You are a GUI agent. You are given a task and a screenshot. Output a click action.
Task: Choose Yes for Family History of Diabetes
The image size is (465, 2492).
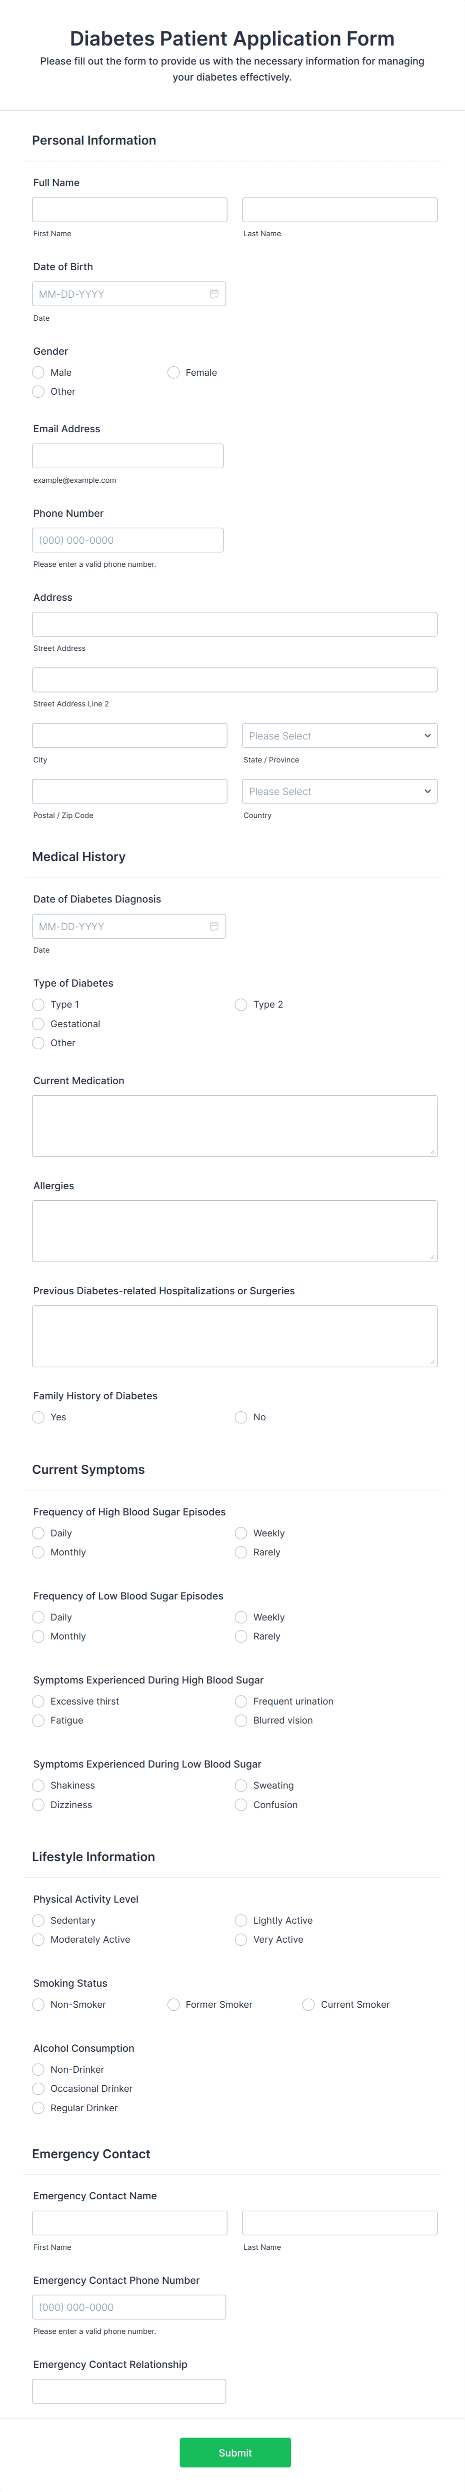click(x=37, y=1417)
